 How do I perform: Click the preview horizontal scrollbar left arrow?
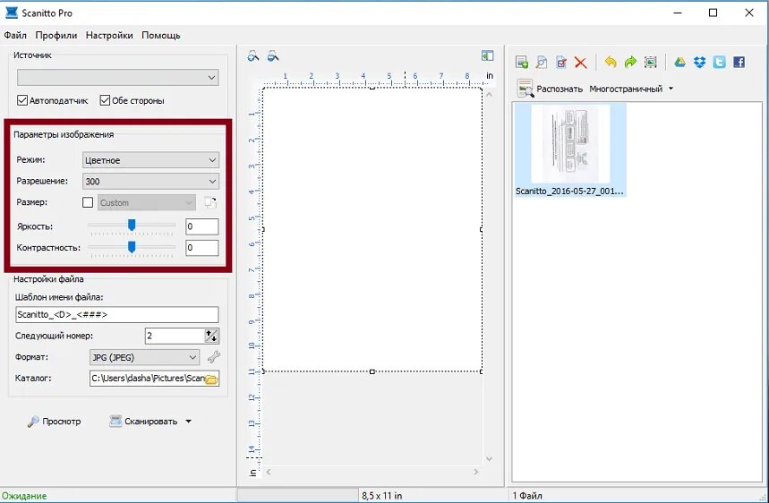click(x=269, y=472)
